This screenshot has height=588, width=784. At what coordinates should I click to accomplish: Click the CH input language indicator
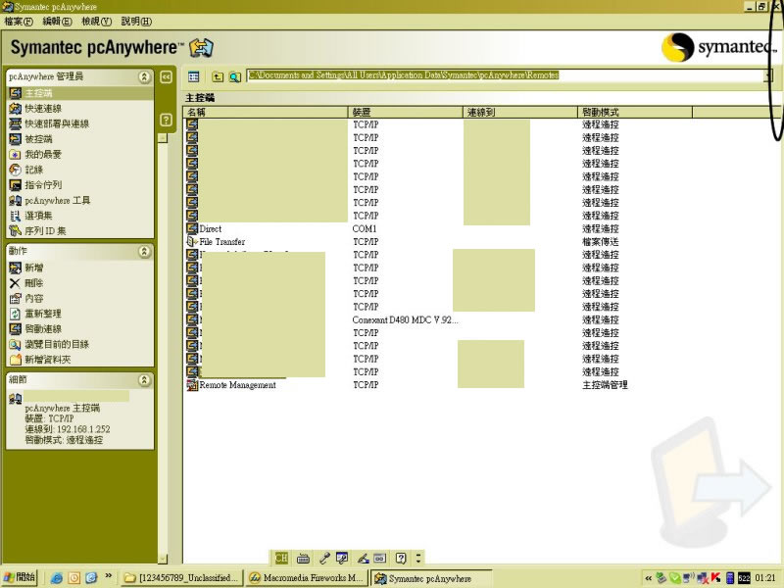pyautogui.click(x=281, y=558)
